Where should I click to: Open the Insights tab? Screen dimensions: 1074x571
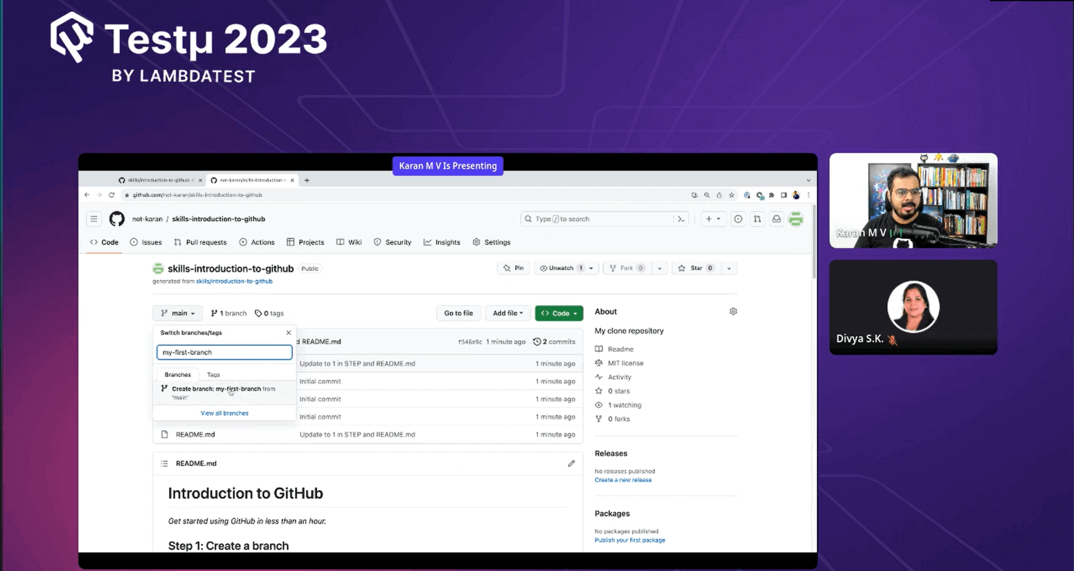[x=442, y=243]
